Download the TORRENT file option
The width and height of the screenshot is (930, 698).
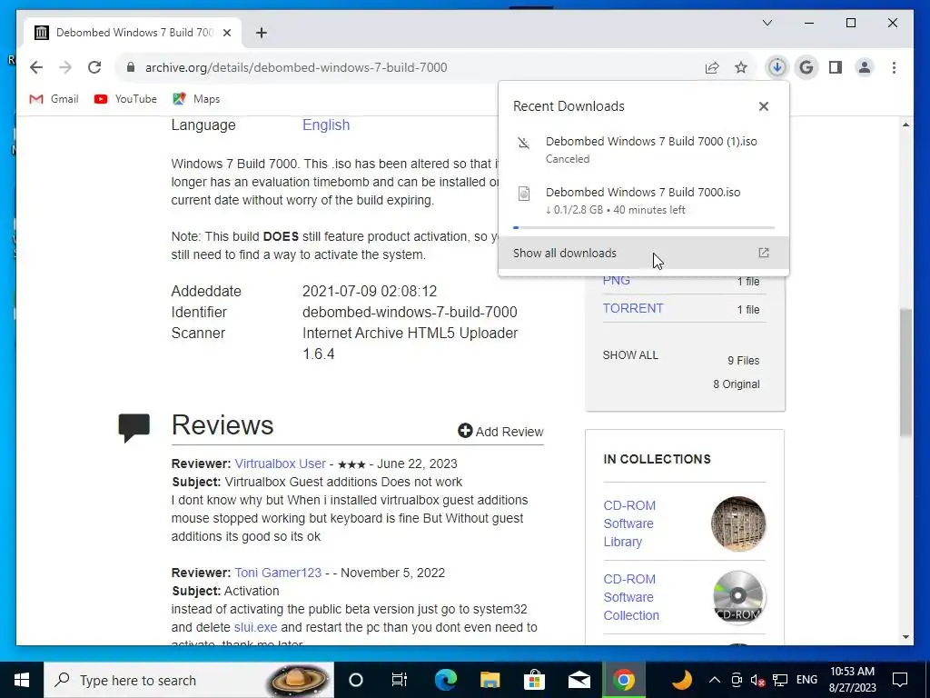[633, 309]
